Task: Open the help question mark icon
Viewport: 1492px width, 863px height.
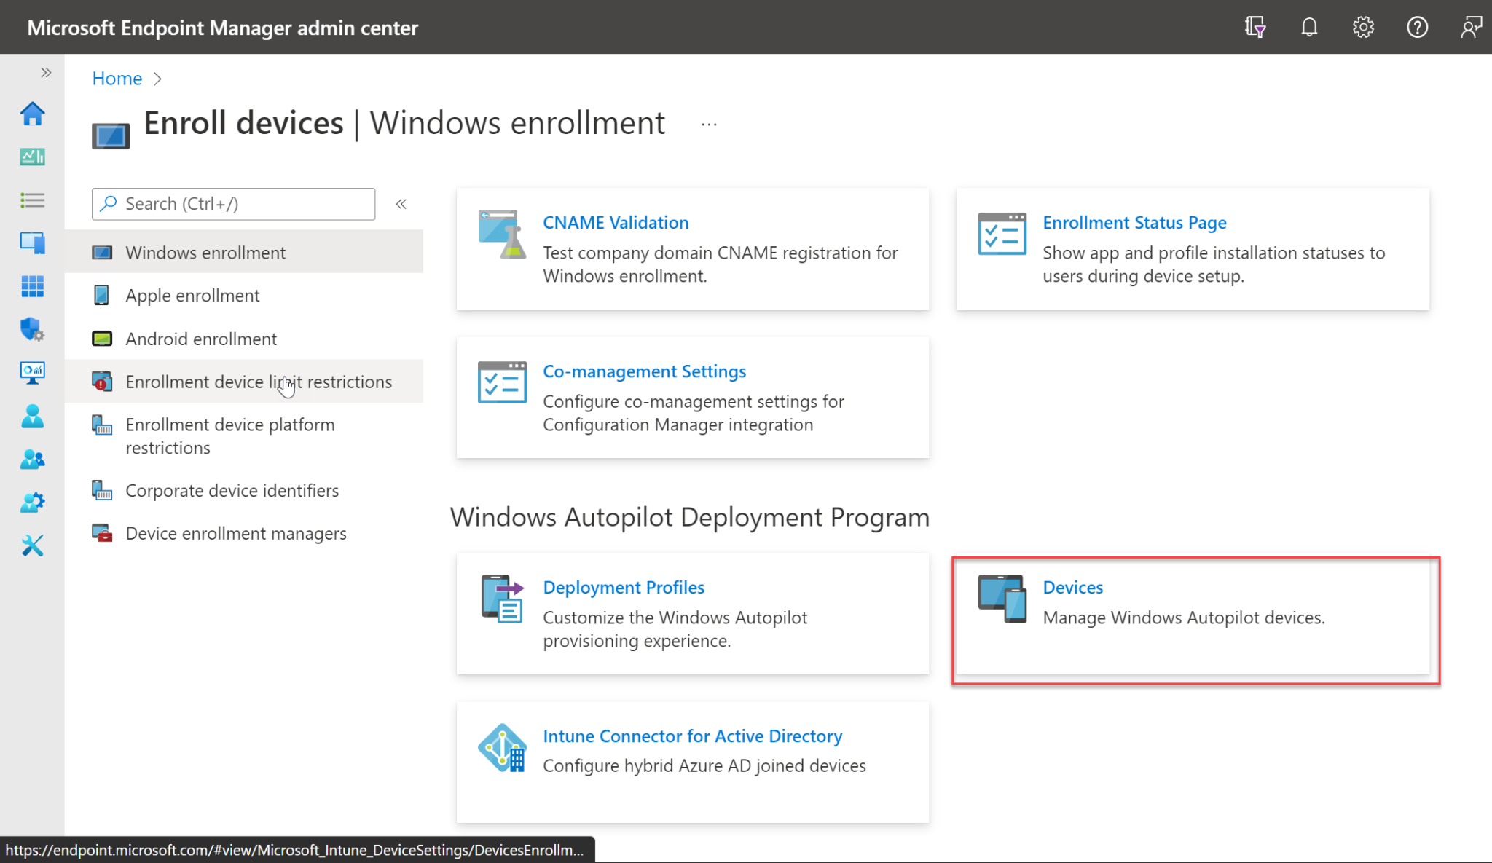Action: (1417, 27)
